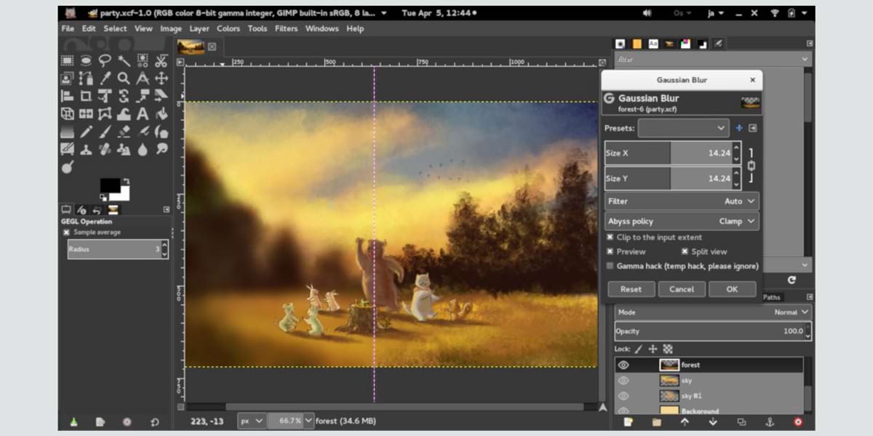The width and height of the screenshot is (873, 436).
Task: Open the Windows menu
Action: click(x=322, y=28)
